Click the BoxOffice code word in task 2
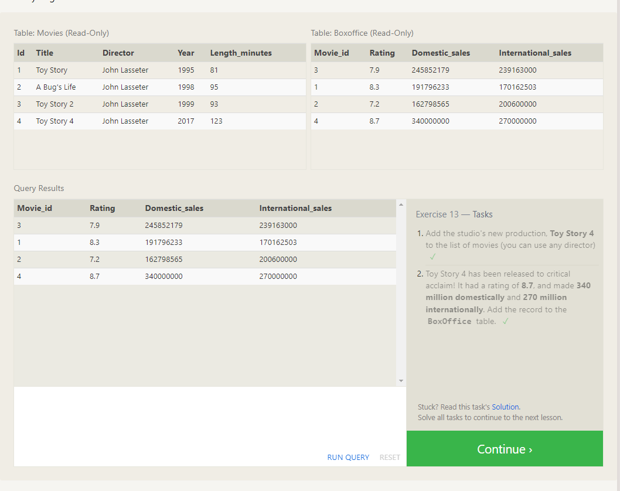Screen dimensions: 620x491 click(x=449, y=322)
